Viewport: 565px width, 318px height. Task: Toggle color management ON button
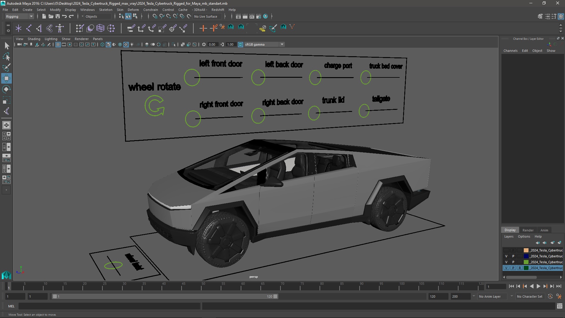(x=240, y=44)
